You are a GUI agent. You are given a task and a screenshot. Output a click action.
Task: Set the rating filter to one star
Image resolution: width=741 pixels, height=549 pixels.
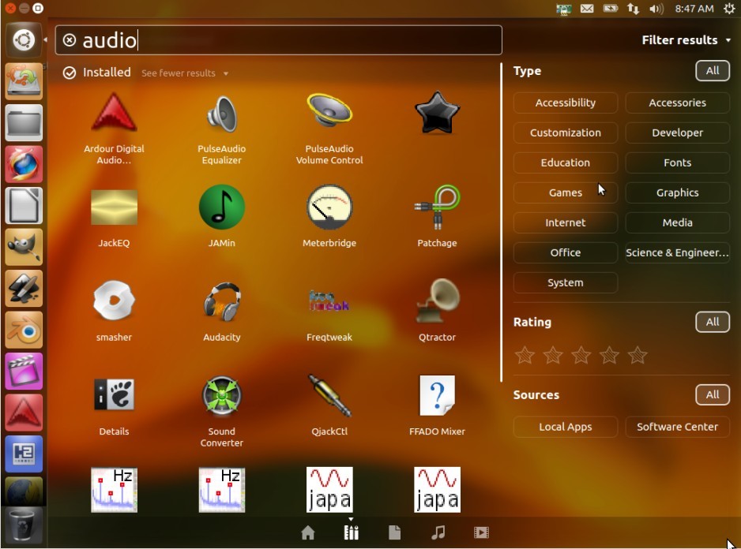(x=525, y=355)
